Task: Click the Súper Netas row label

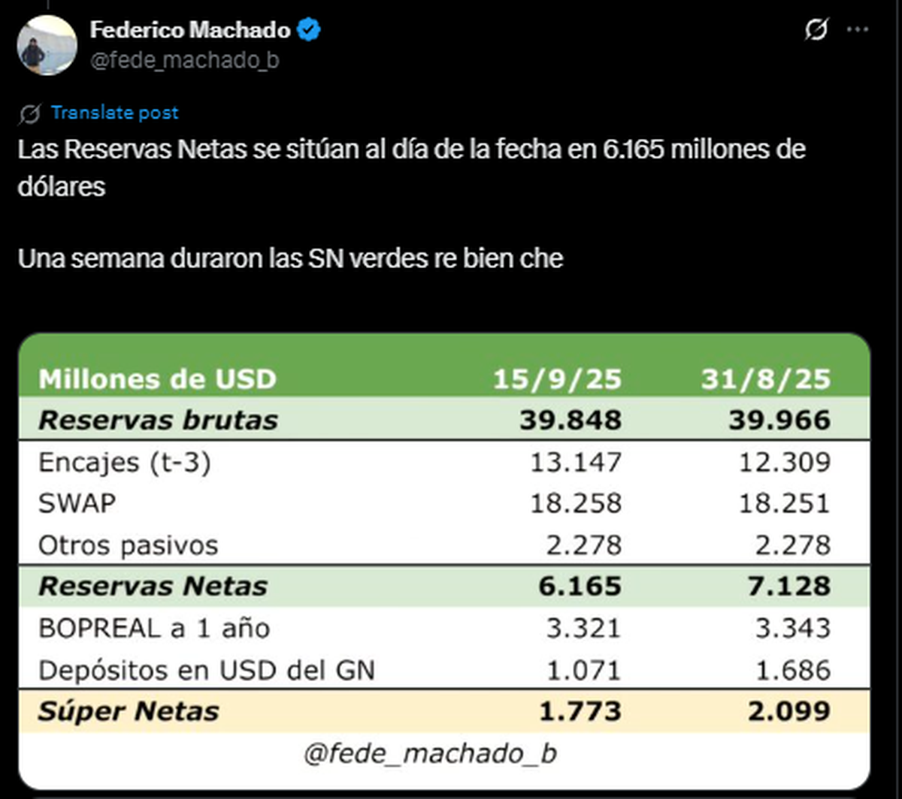Action: (129, 711)
